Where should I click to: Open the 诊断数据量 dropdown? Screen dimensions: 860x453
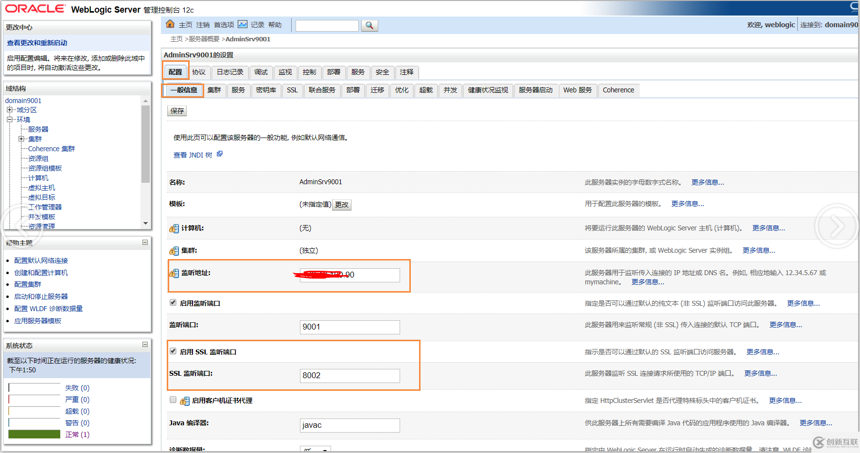coord(316,449)
